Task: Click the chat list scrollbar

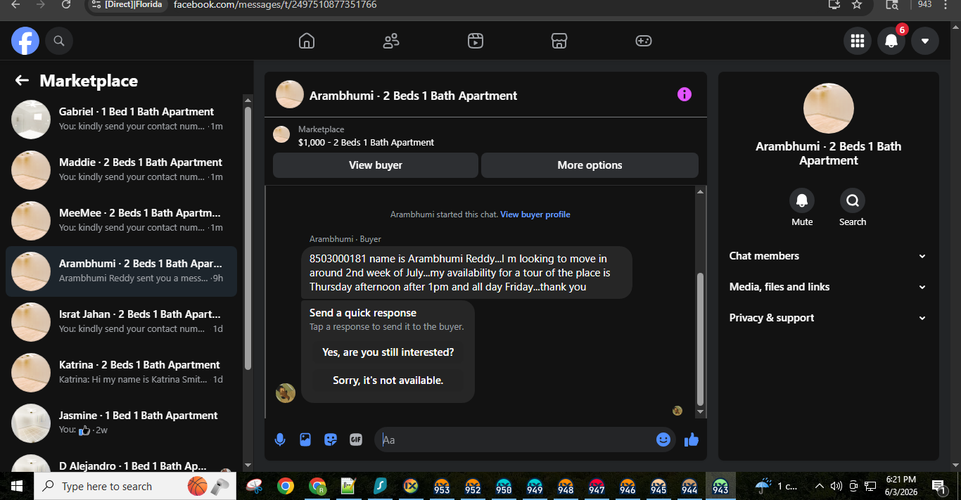Action: click(x=248, y=238)
